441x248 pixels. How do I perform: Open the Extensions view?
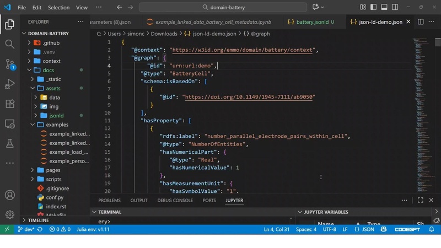[x=9, y=104]
